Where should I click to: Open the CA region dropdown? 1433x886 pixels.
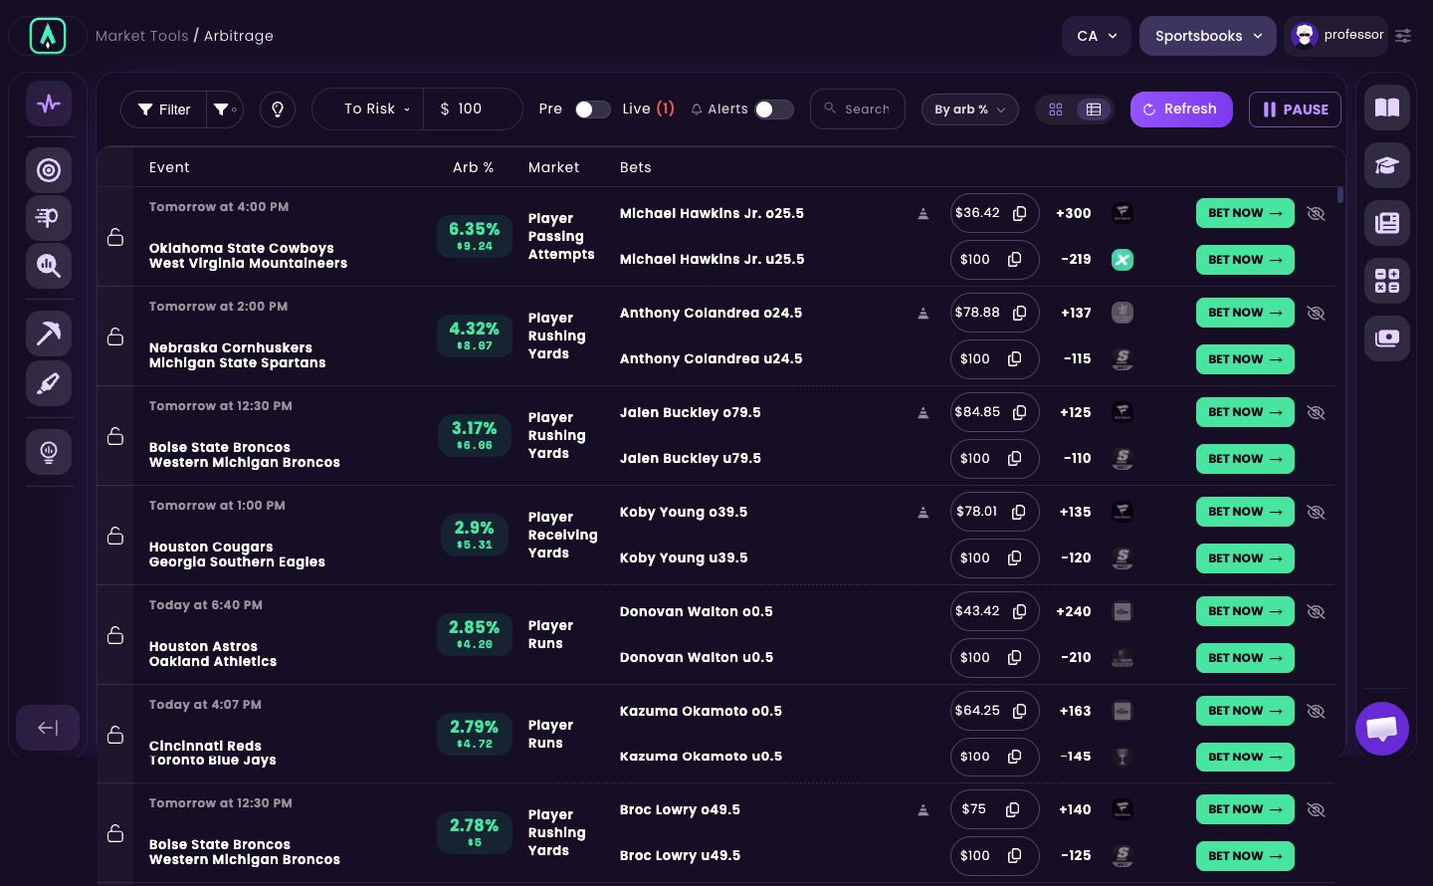point(1097,36)
